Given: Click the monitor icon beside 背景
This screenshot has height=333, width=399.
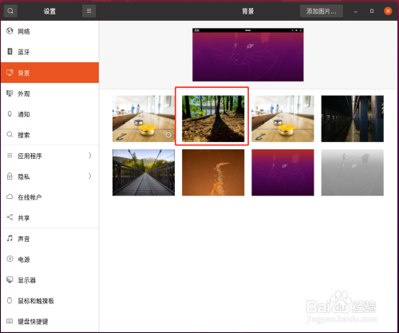Looking at the screenshot, I should [x=10, y=73].
